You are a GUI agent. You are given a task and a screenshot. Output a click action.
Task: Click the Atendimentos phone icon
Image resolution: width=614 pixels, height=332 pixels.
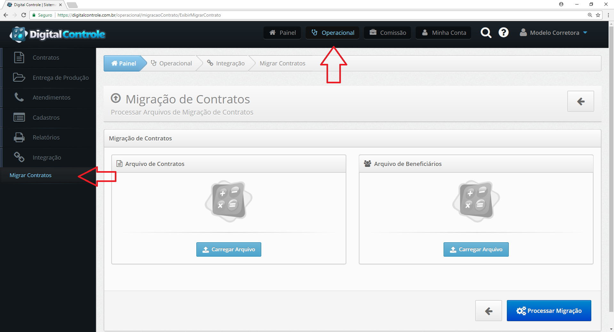point(19,97)
